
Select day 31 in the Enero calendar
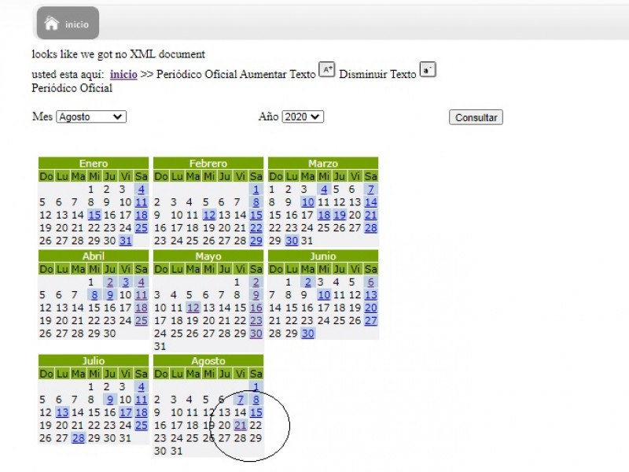click(126, 241)
